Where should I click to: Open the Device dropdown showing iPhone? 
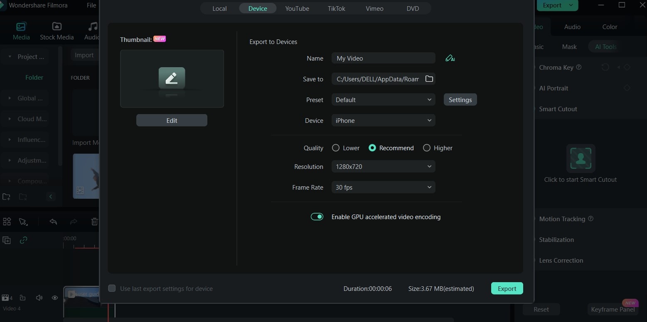(x=383, y=120)
